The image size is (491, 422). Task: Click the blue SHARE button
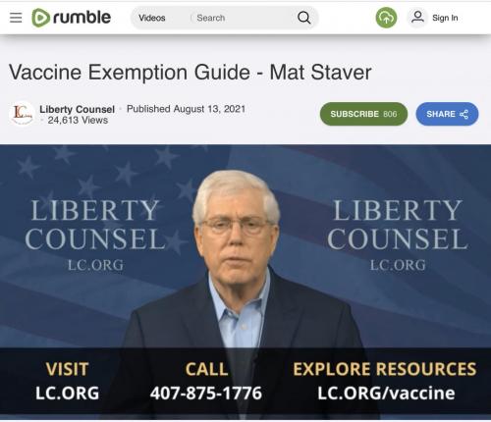(x=447, y=114)
